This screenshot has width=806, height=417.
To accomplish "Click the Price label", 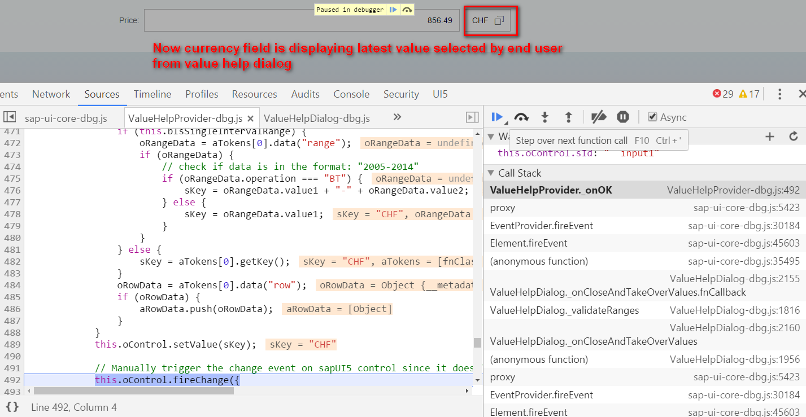I will (x=129, y=21).
